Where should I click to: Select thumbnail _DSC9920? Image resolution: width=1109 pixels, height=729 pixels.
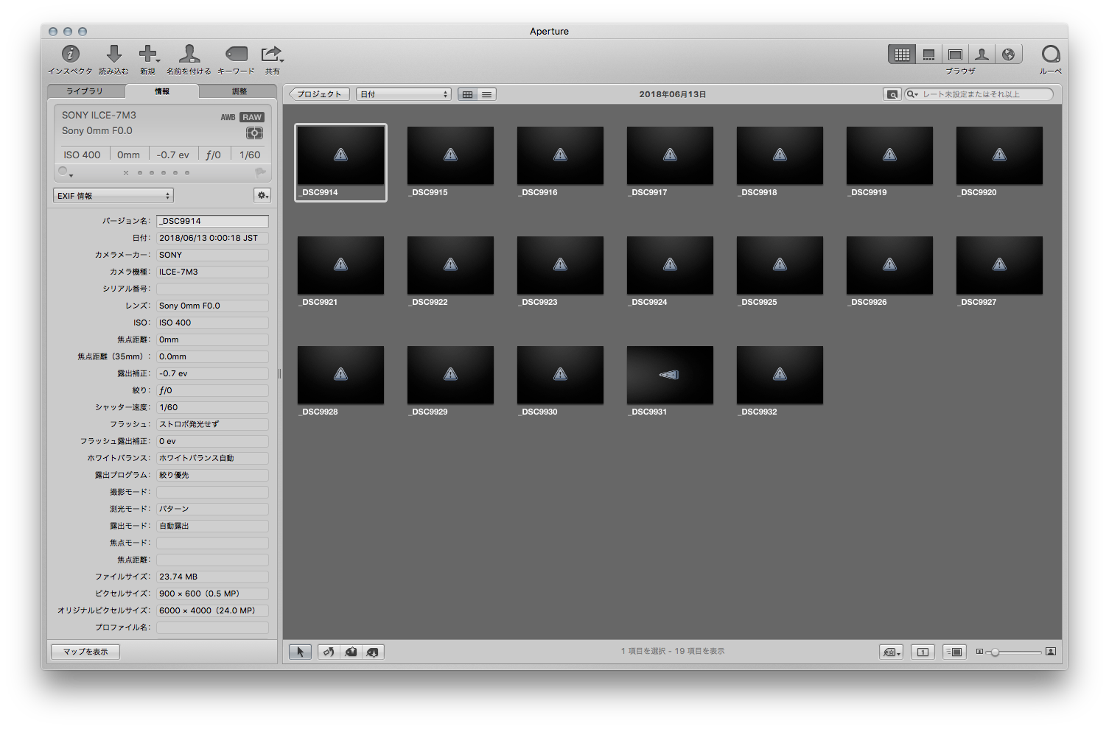pyautogui.click(x=999, y=155)
